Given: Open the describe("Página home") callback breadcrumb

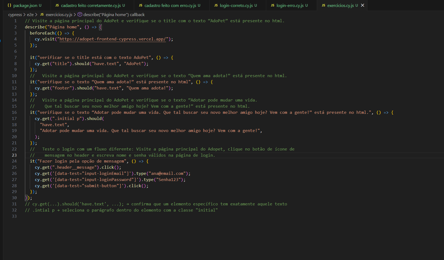Looking at the screenshot, I should [111, 15].
